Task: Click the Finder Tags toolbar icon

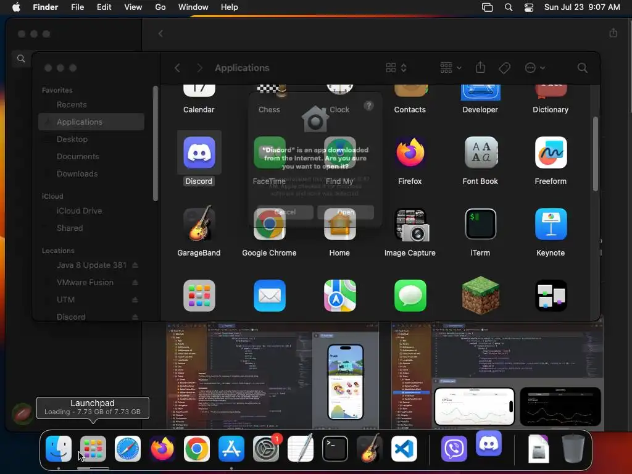Action: pos(504,68)
